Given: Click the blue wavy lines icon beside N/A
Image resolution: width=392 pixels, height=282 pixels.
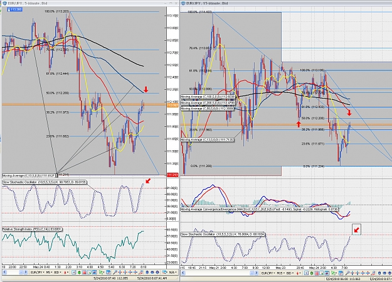Looking at the screenshot, I should tap(164, 272).
